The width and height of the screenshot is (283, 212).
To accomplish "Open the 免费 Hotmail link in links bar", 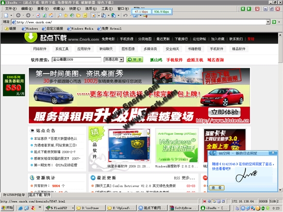I will coord(109,28).
